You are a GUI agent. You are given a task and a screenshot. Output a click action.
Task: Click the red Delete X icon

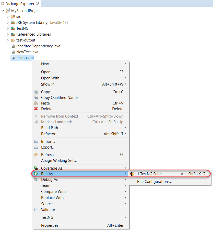pos(36,109)
